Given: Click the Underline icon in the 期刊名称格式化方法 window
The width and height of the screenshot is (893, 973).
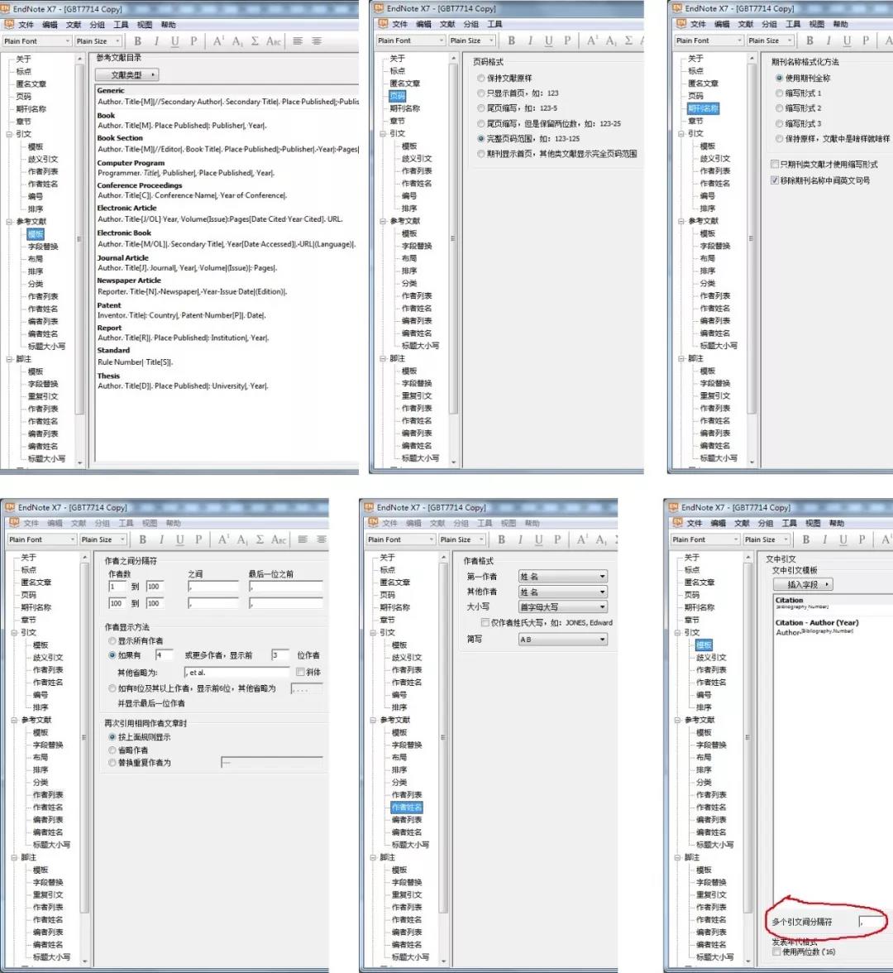Looking at the screenshot, I should tap(847, 41).
